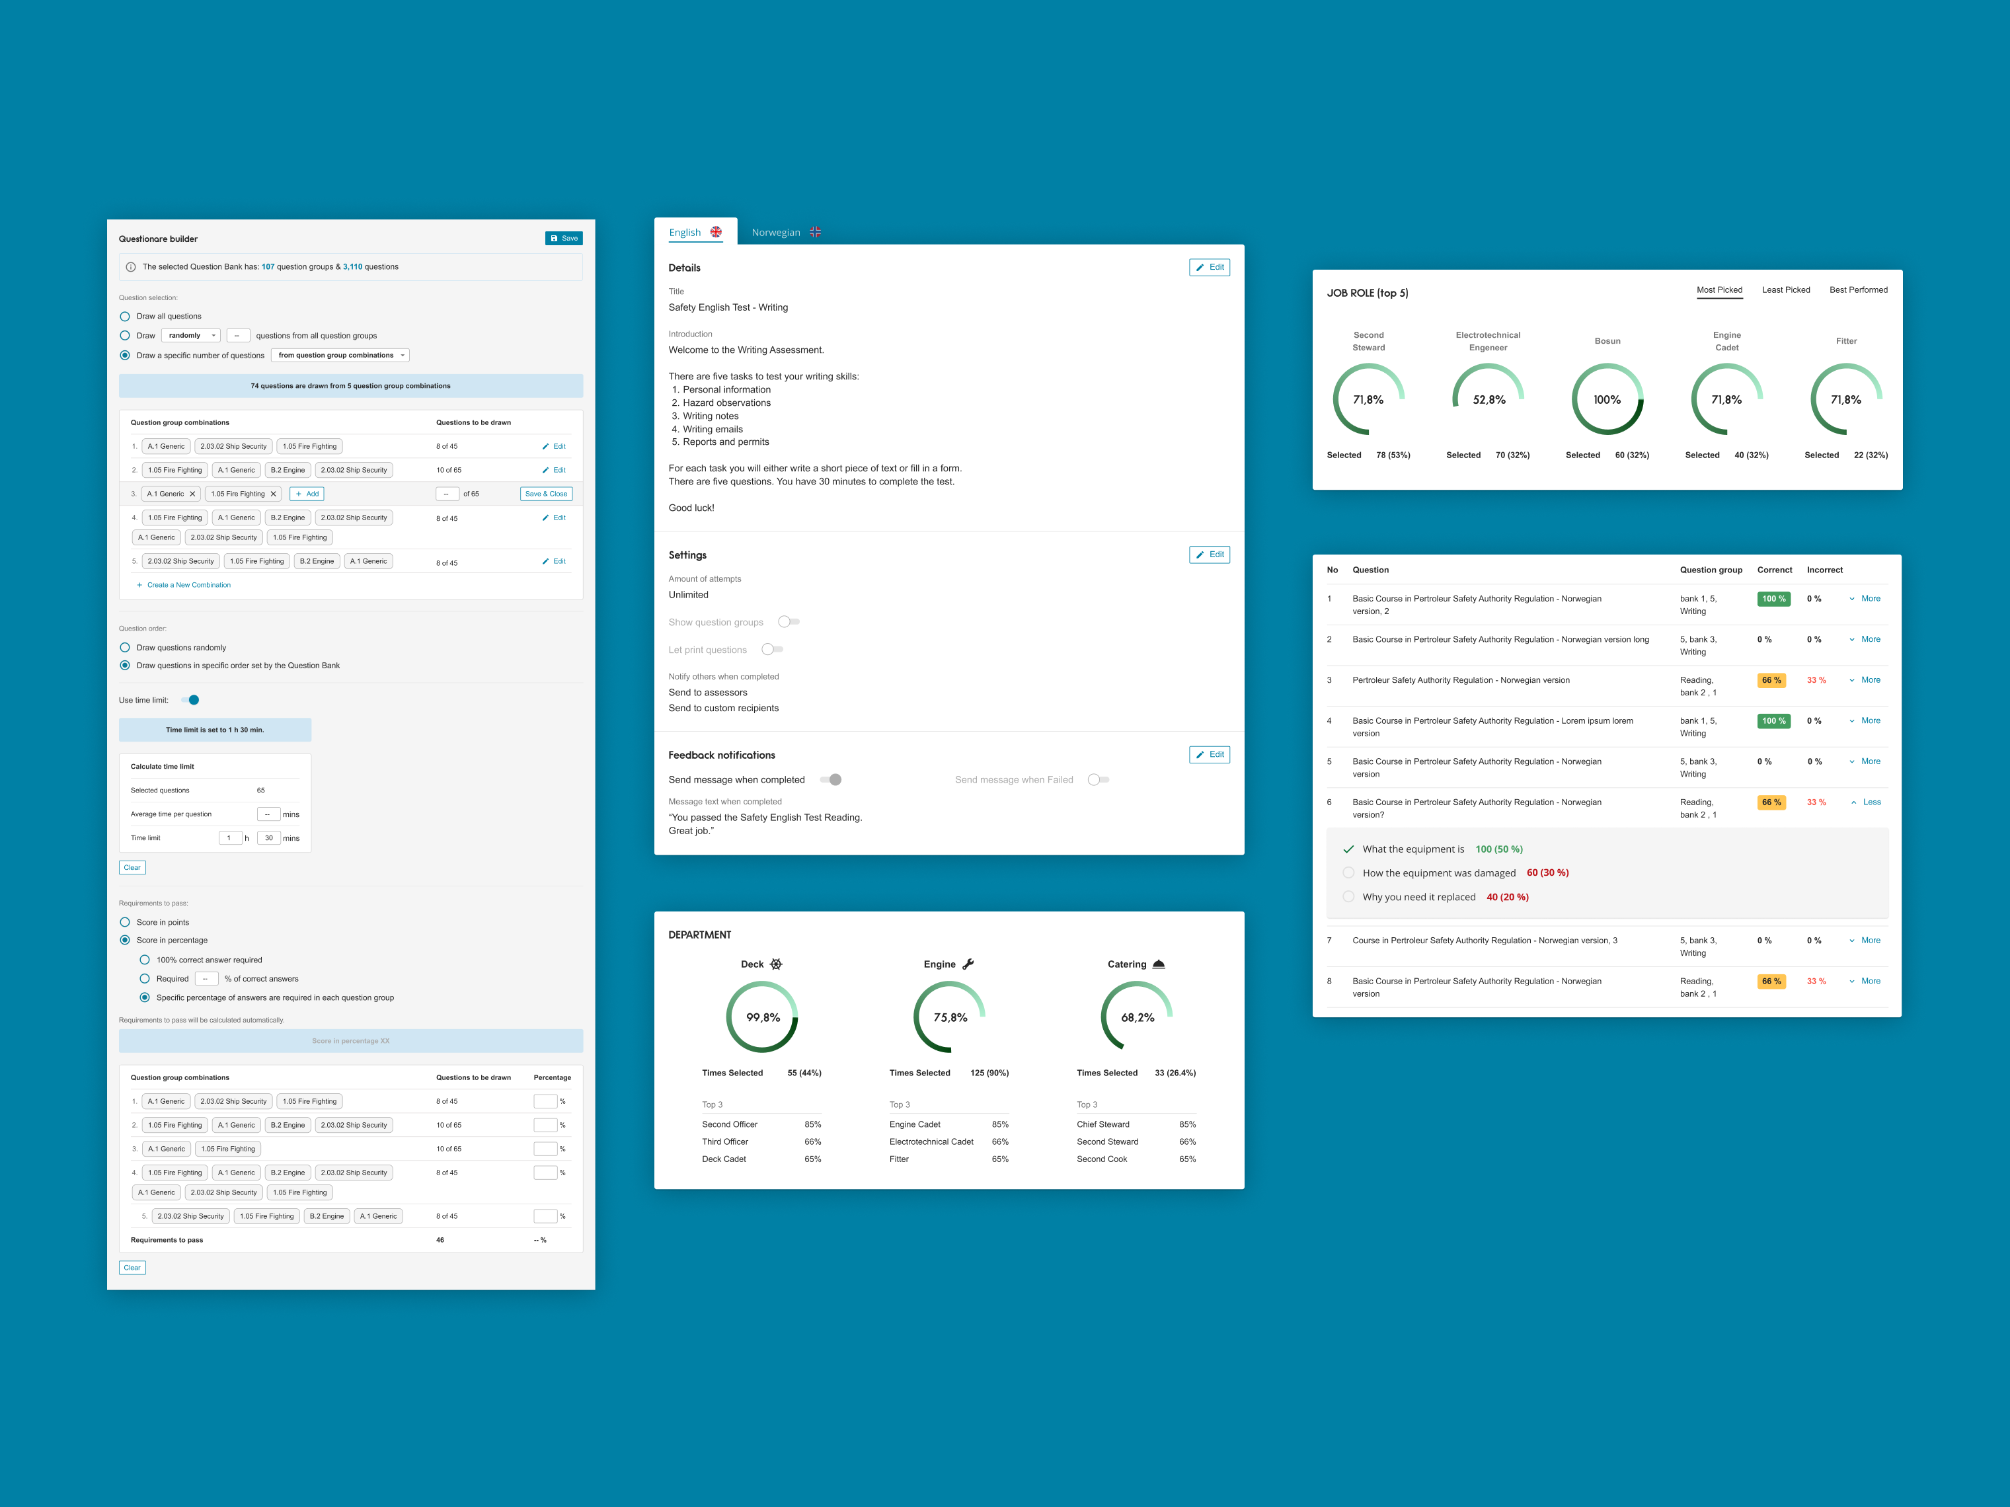The width and height of the screenshot is (2010, 1507).
Task: Click the Average time per question field
Action: (x=268, y=814)
